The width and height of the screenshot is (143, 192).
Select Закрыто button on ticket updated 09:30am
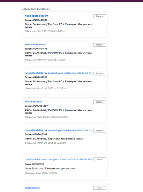pos(100,74)
